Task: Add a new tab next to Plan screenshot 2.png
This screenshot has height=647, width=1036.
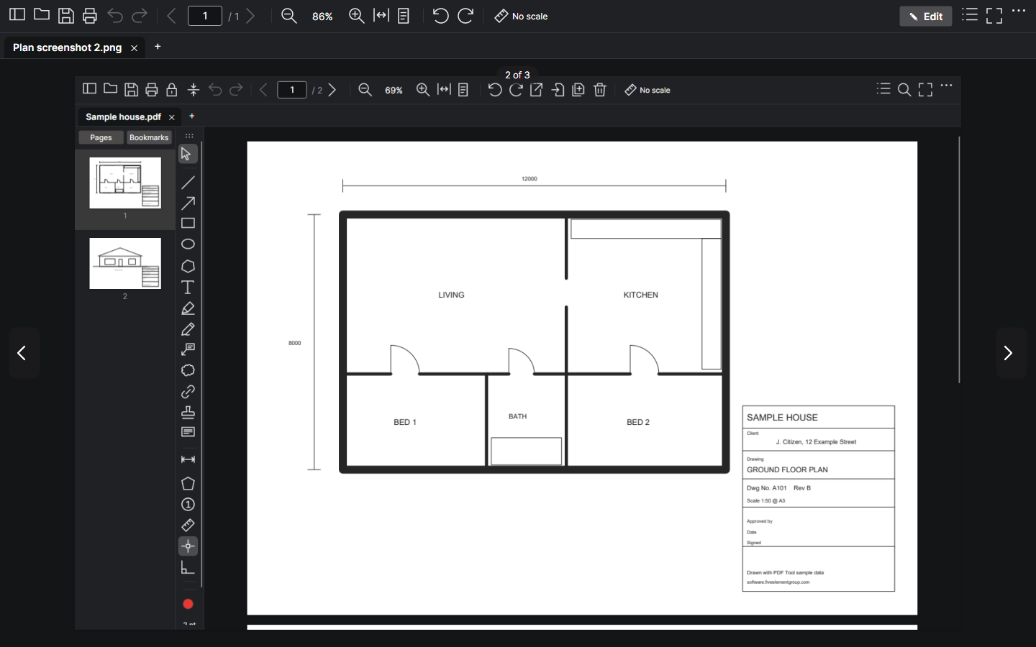Action: click(158, 47)
